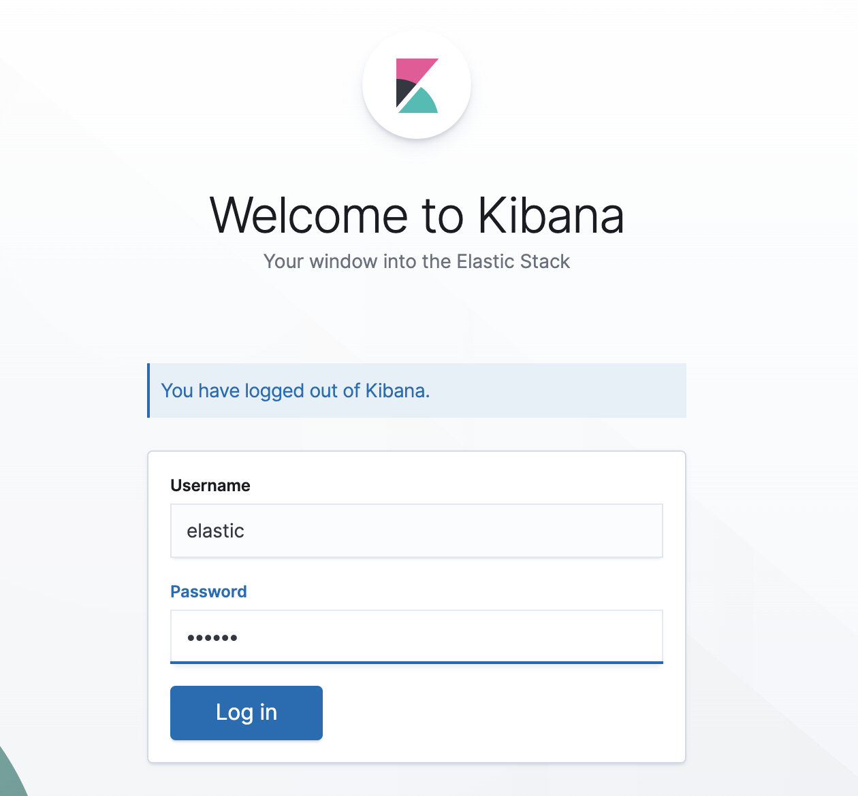Image resolution: width=858 pixels, height=796 pixels.
Task: Click the blue left edge of the logout callout
Action: (148, 391)
